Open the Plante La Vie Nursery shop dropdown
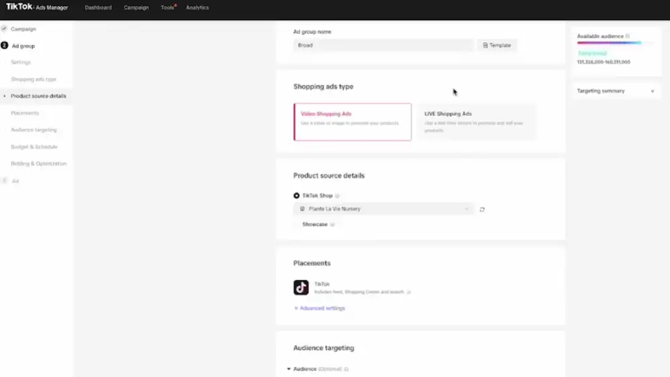 383,209
